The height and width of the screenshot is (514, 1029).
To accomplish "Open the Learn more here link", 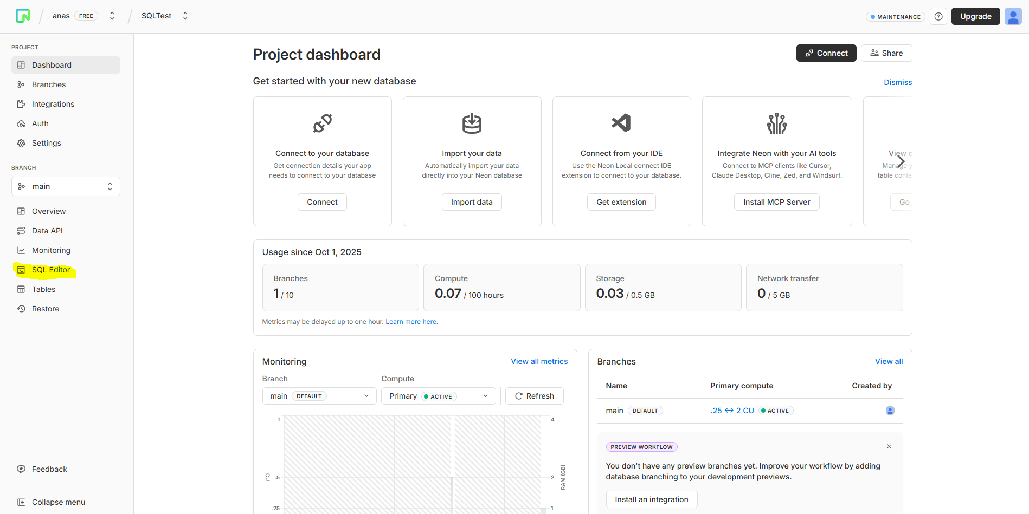I will pyautogui.click(x=411, y=322).
